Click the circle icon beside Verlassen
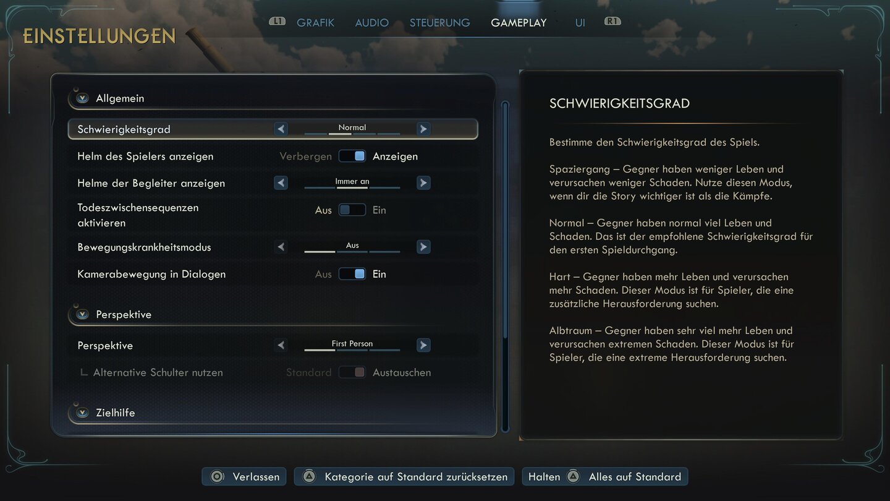 click(217, 477)
